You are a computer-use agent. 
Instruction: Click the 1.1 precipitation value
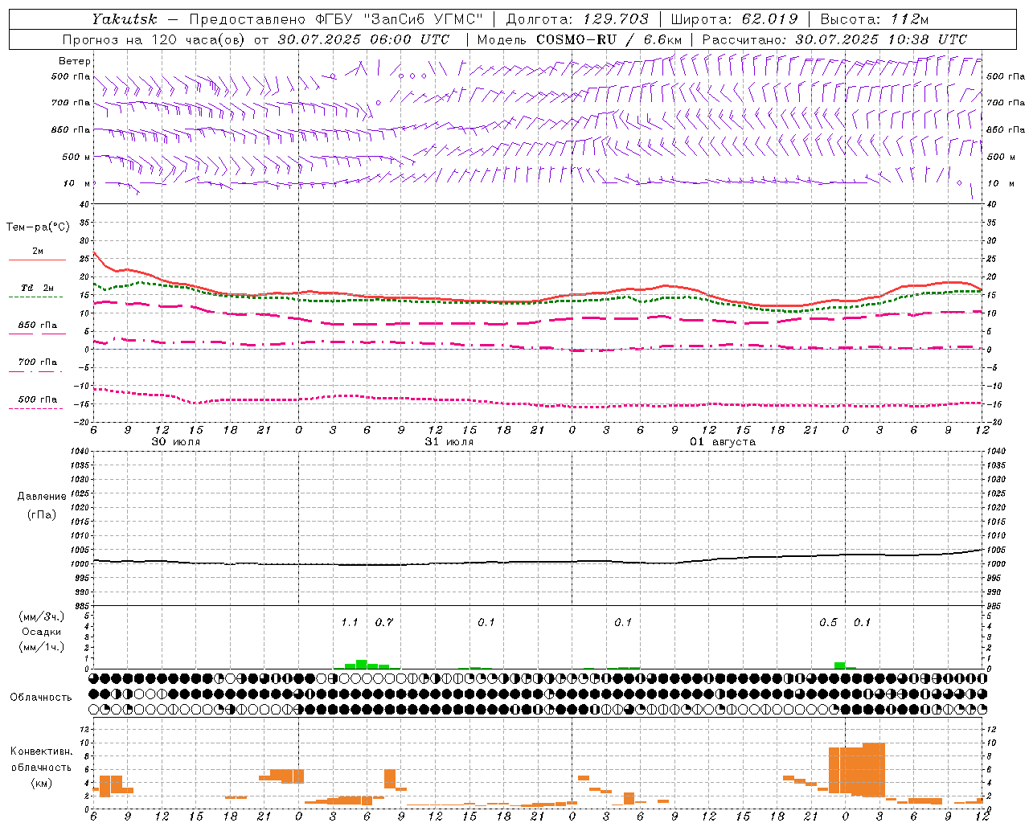350,623
